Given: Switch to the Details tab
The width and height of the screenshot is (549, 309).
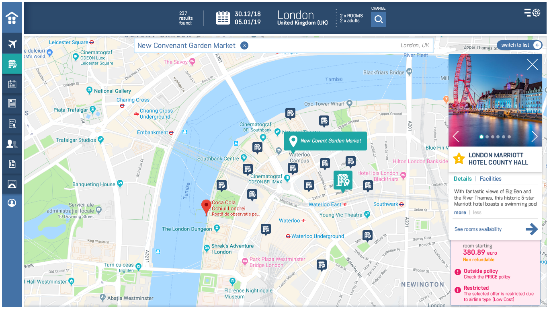Looking at the screenshot, I should [463, 179].
